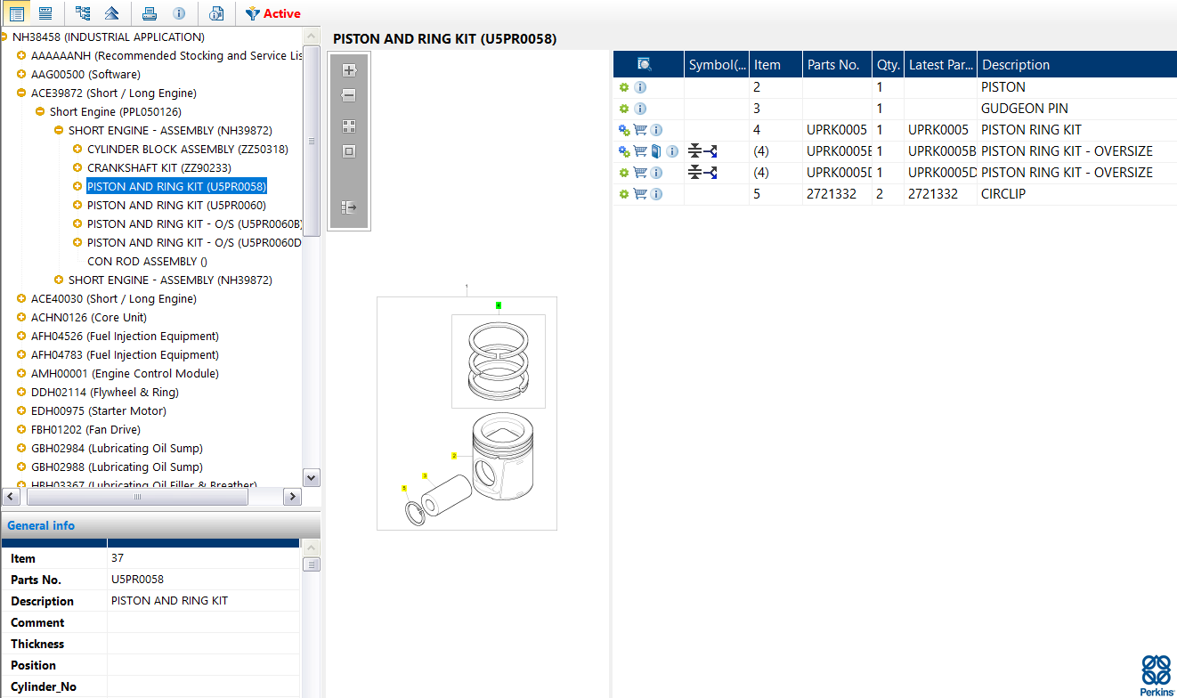Click the U5PR0058 value in General info
1177x698 pixels.
137,580
